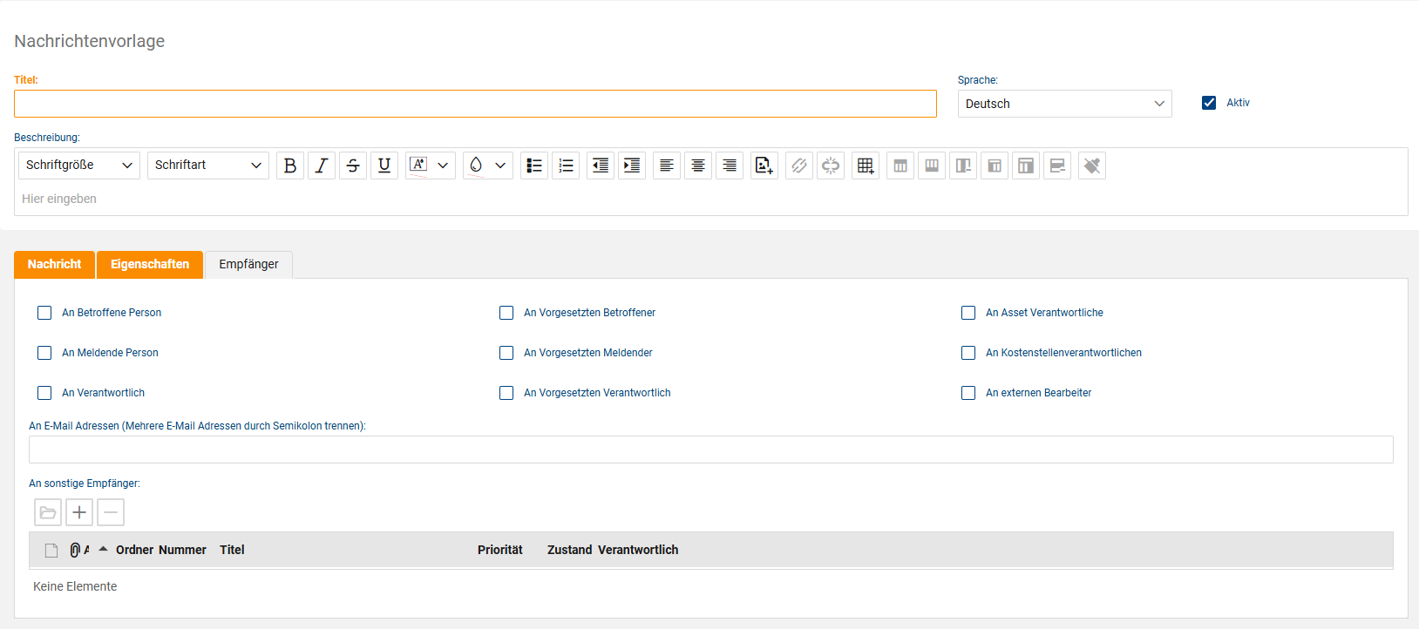Decrease text indent
The image size is (1419, 629).
(x=601, y=166)
